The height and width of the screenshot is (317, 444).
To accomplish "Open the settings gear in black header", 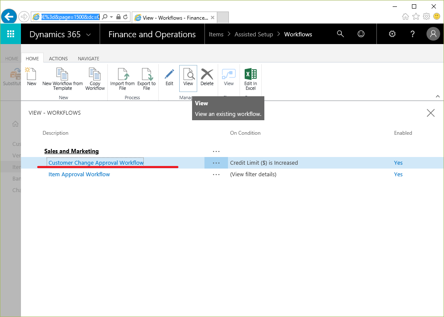I will click(392, 34).
